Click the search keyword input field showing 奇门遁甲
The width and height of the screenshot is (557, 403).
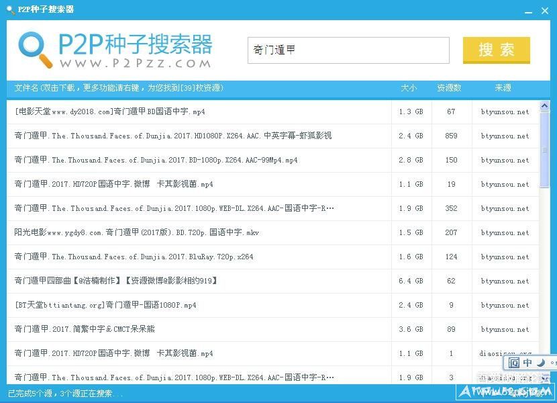pos(348,50)
